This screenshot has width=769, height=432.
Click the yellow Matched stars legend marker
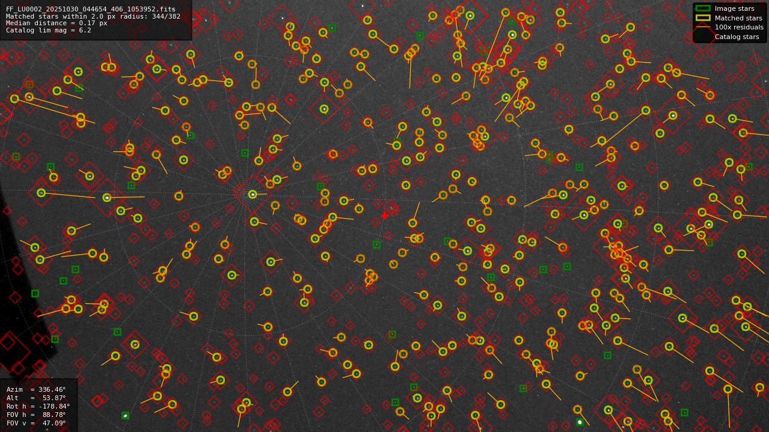pyautogui.click(x=703, y=18)
